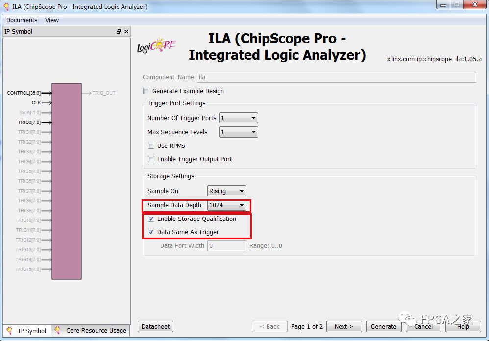Open Number Of Trigger Ports dropdown
This screenshot has width=489, height=341.
click(x=239, y=118)
